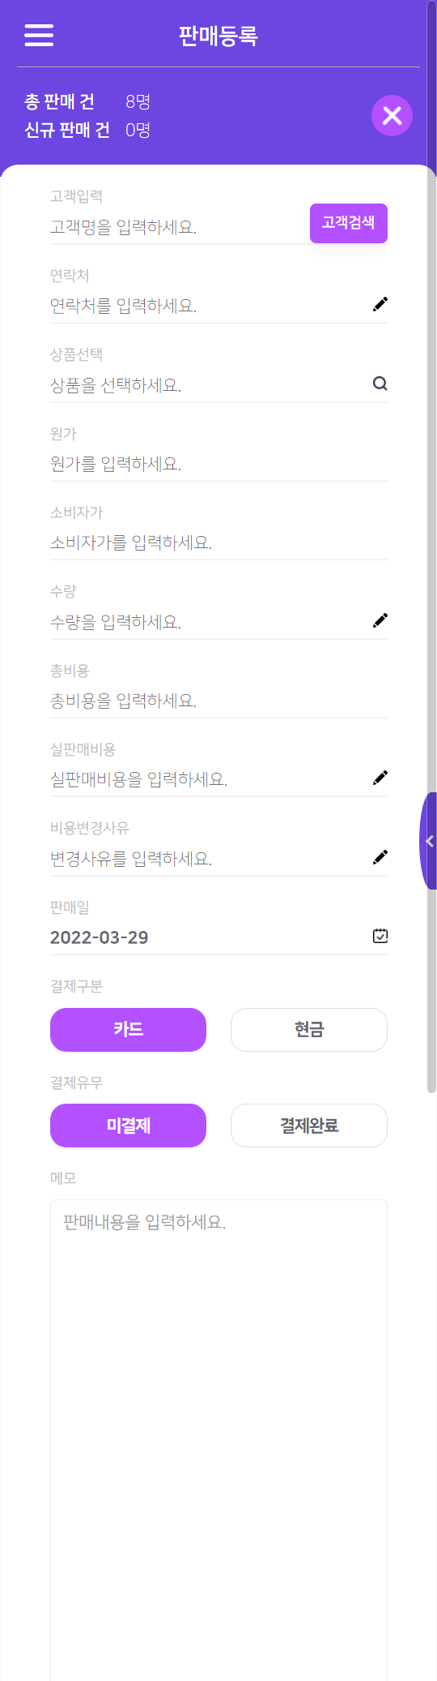The image size is (437, 1681).
Task: Select 카드 payment type
Action: [x=128, y=1030]
